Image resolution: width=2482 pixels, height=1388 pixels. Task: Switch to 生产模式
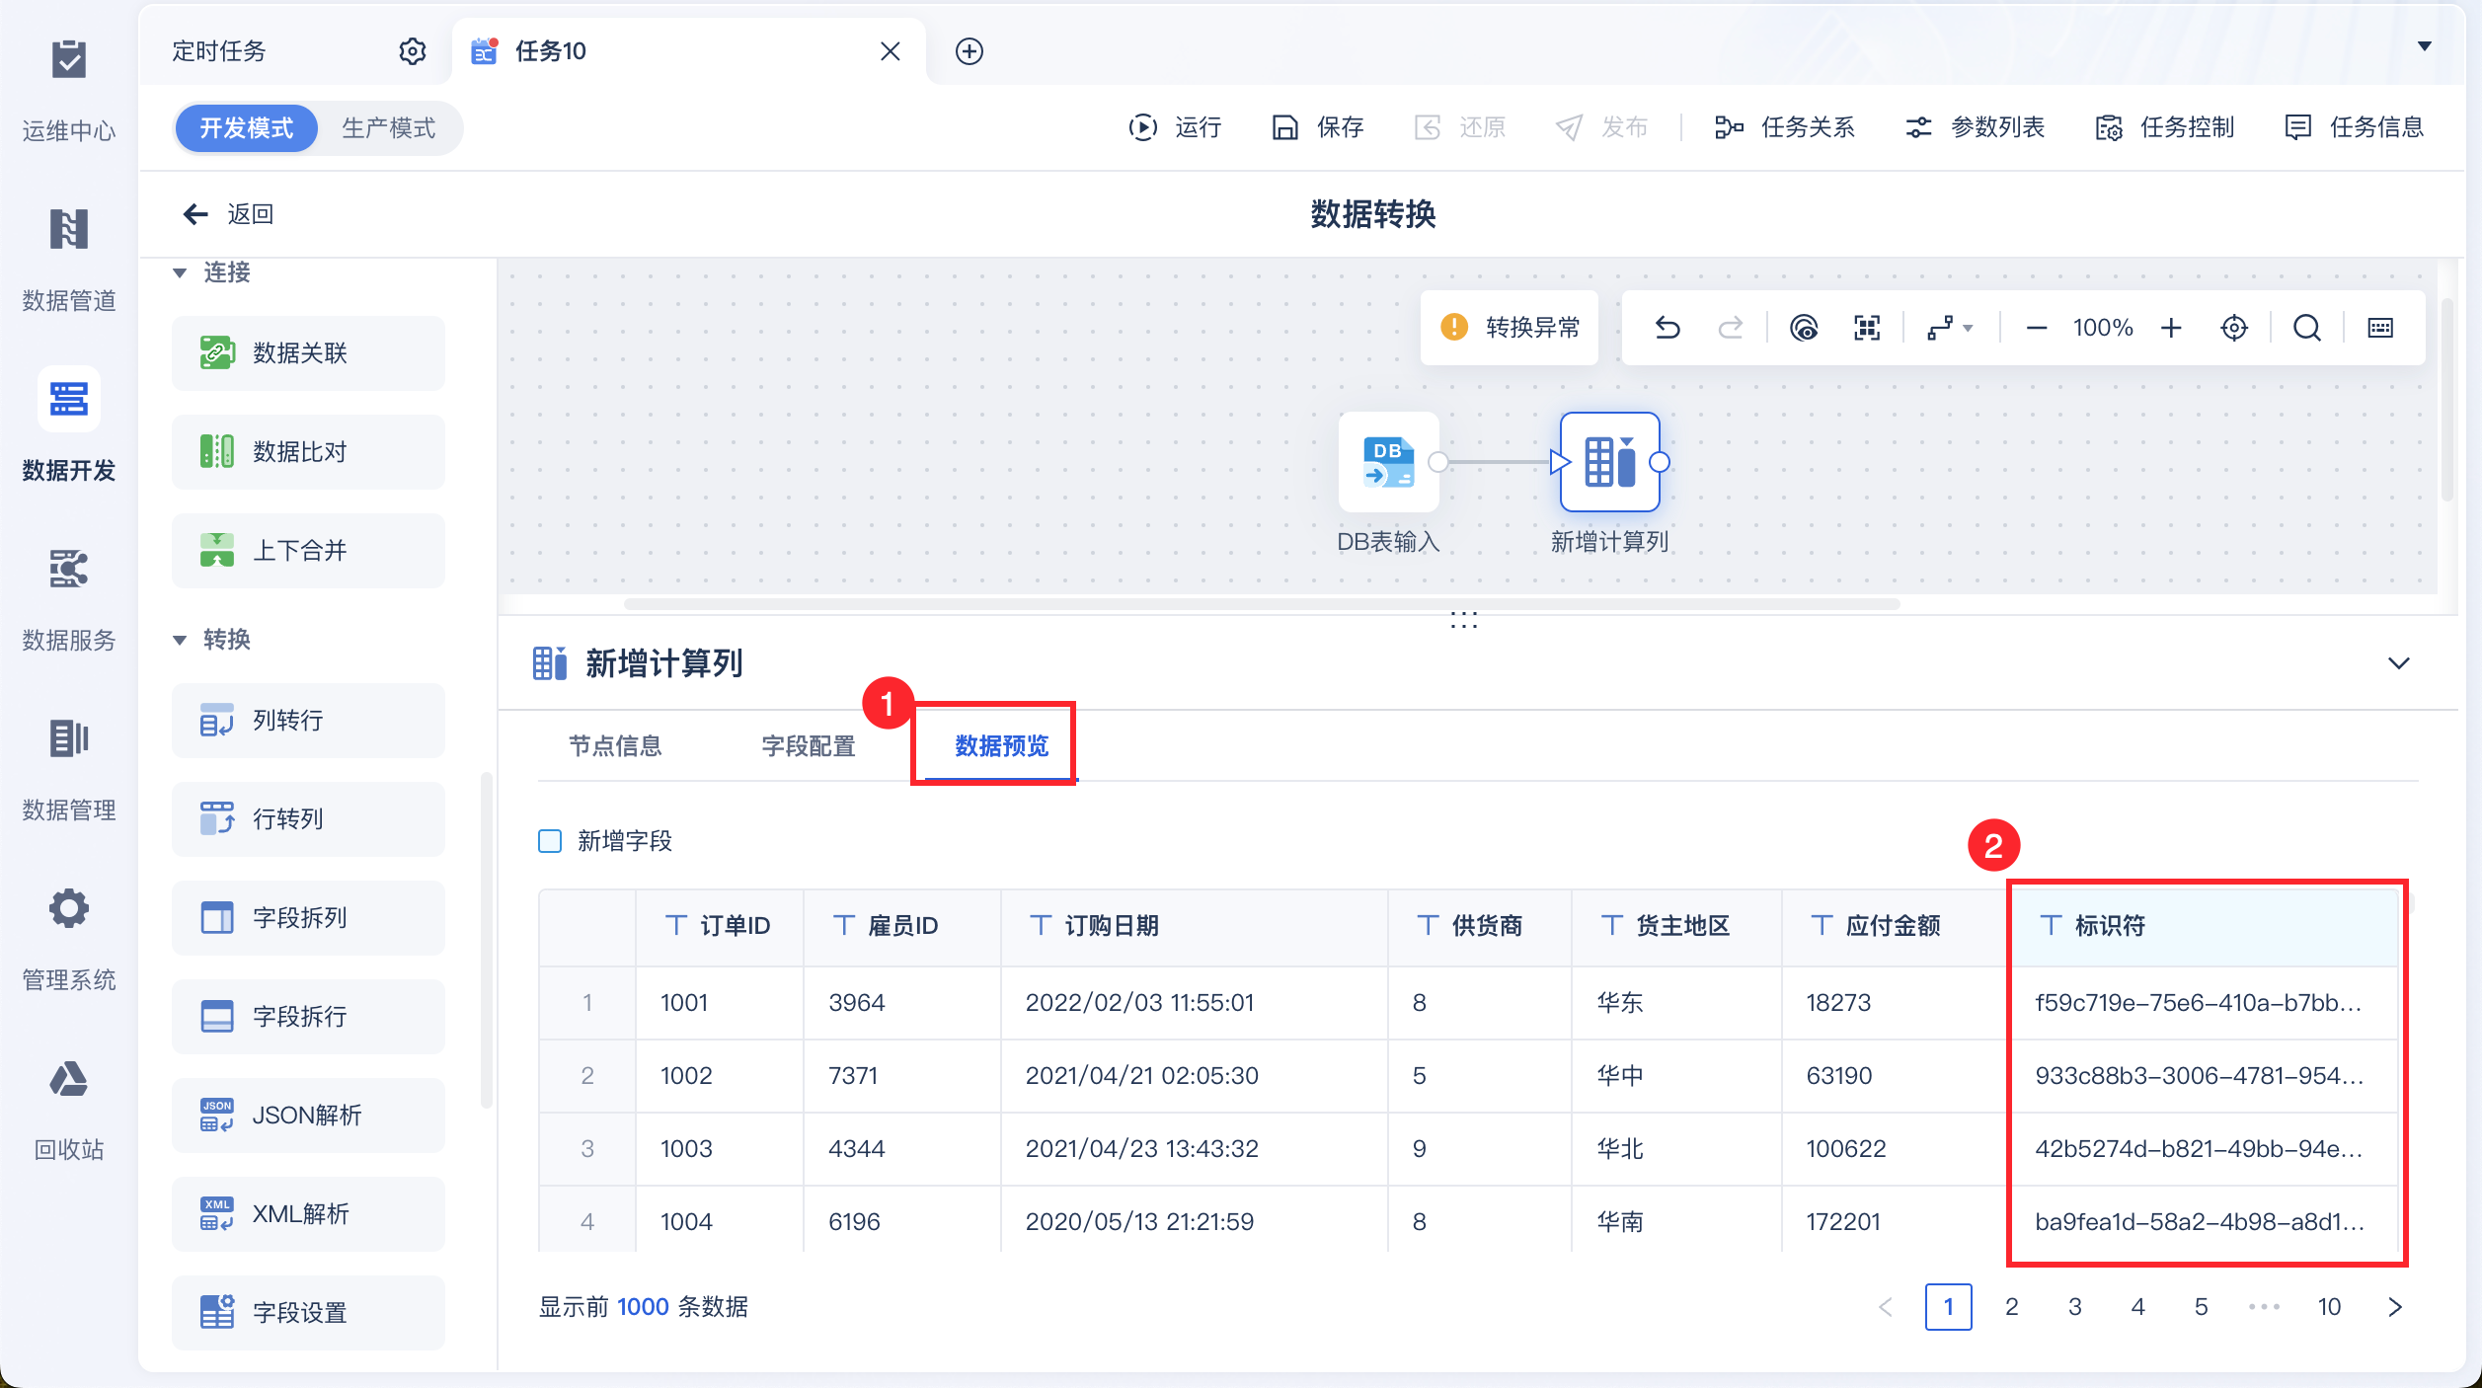coord(388,128)
